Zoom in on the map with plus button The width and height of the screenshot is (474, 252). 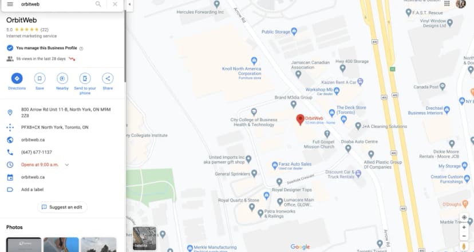464,227
